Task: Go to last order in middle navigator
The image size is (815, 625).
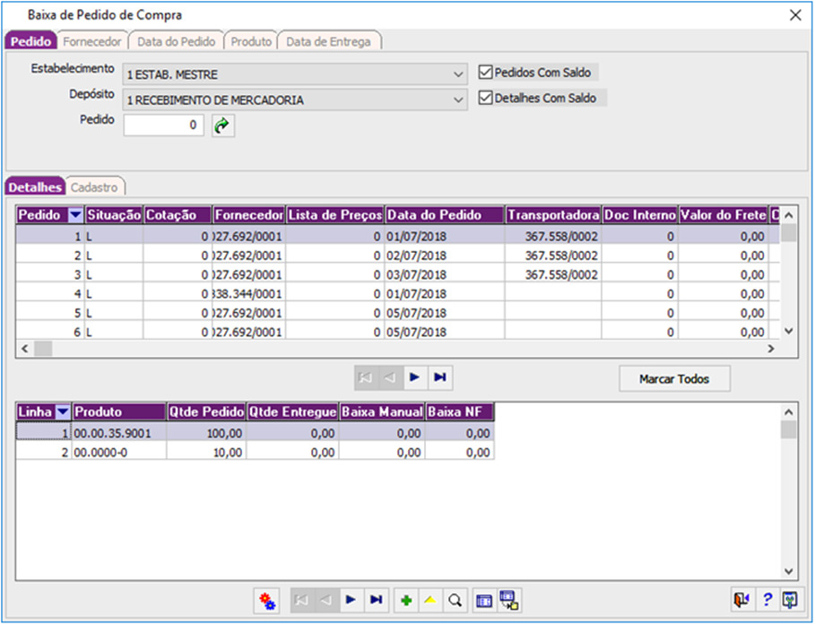Action: [439, 378]
